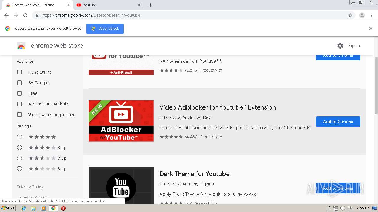Click the Action Center flag icon

pyautogui.click(x=350, y=208)
